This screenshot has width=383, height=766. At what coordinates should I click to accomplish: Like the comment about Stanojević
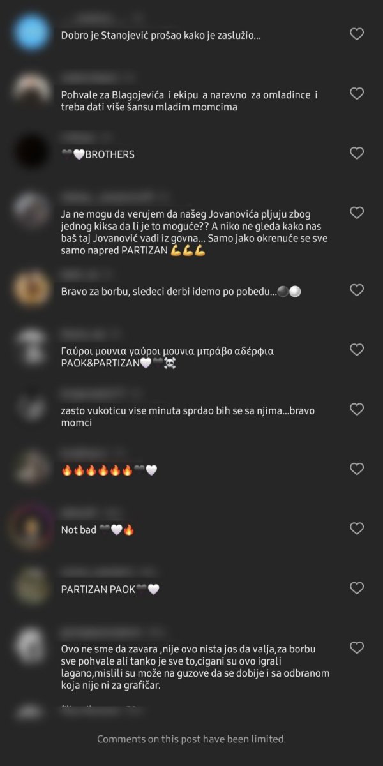[x=357, y=34]
